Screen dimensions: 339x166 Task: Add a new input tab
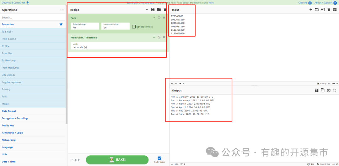pos(311,10)
